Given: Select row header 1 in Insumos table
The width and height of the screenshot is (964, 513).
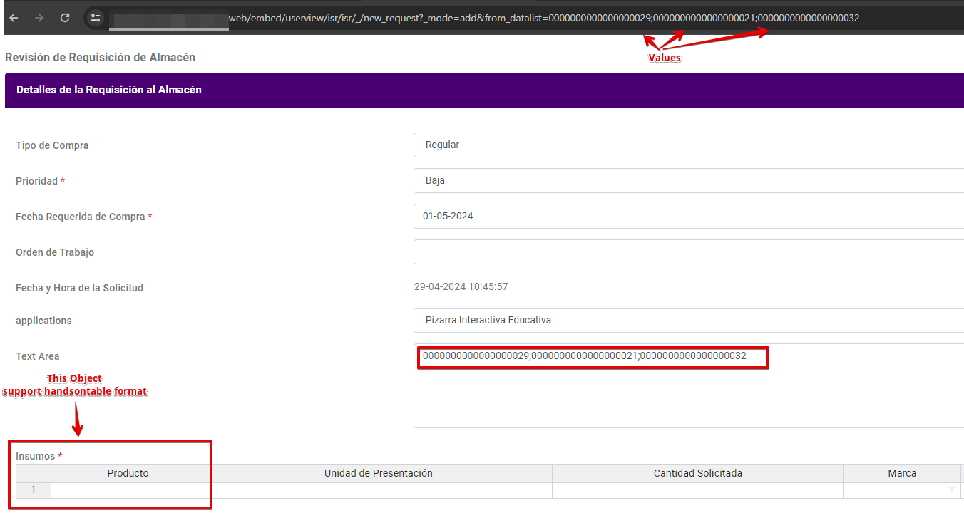Looking at the screenshot, I should point(34,490).
